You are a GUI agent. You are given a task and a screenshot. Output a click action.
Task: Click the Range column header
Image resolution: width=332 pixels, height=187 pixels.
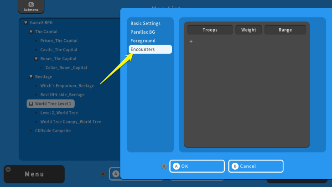click(x=285, y=30)
